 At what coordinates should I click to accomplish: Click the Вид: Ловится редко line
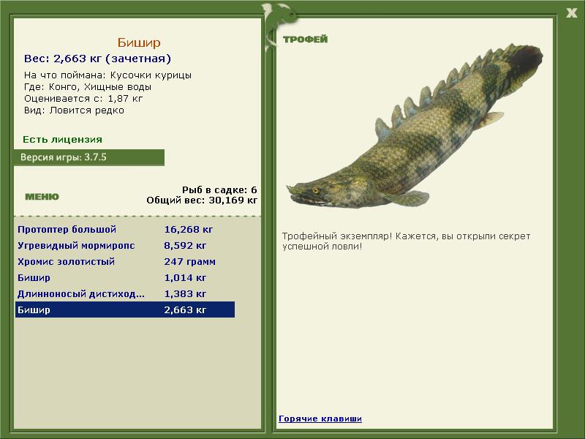(x=74, y=110)
